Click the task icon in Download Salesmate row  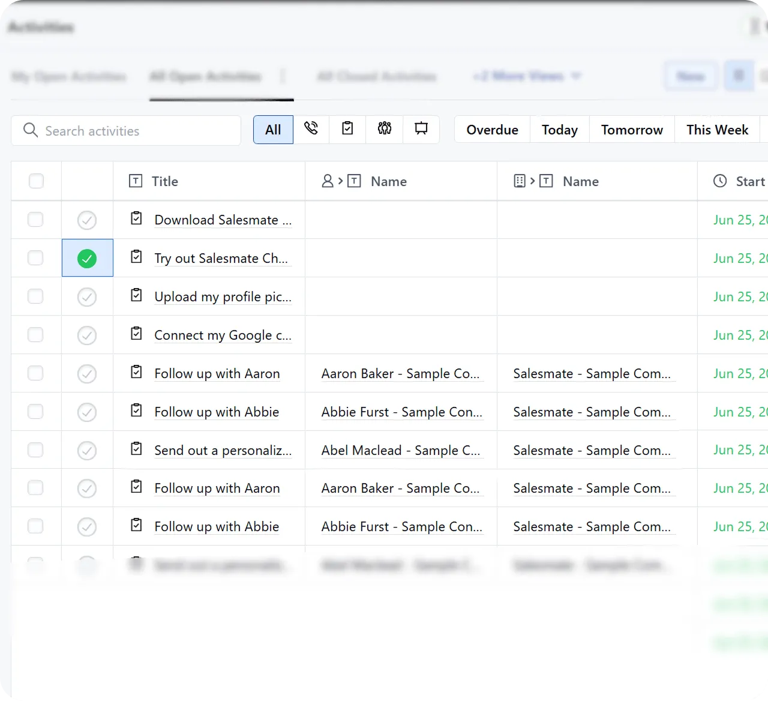coord(137,218)
